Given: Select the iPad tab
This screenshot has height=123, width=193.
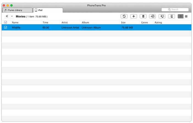Looking at the screenshot, I should pos(48,10).
